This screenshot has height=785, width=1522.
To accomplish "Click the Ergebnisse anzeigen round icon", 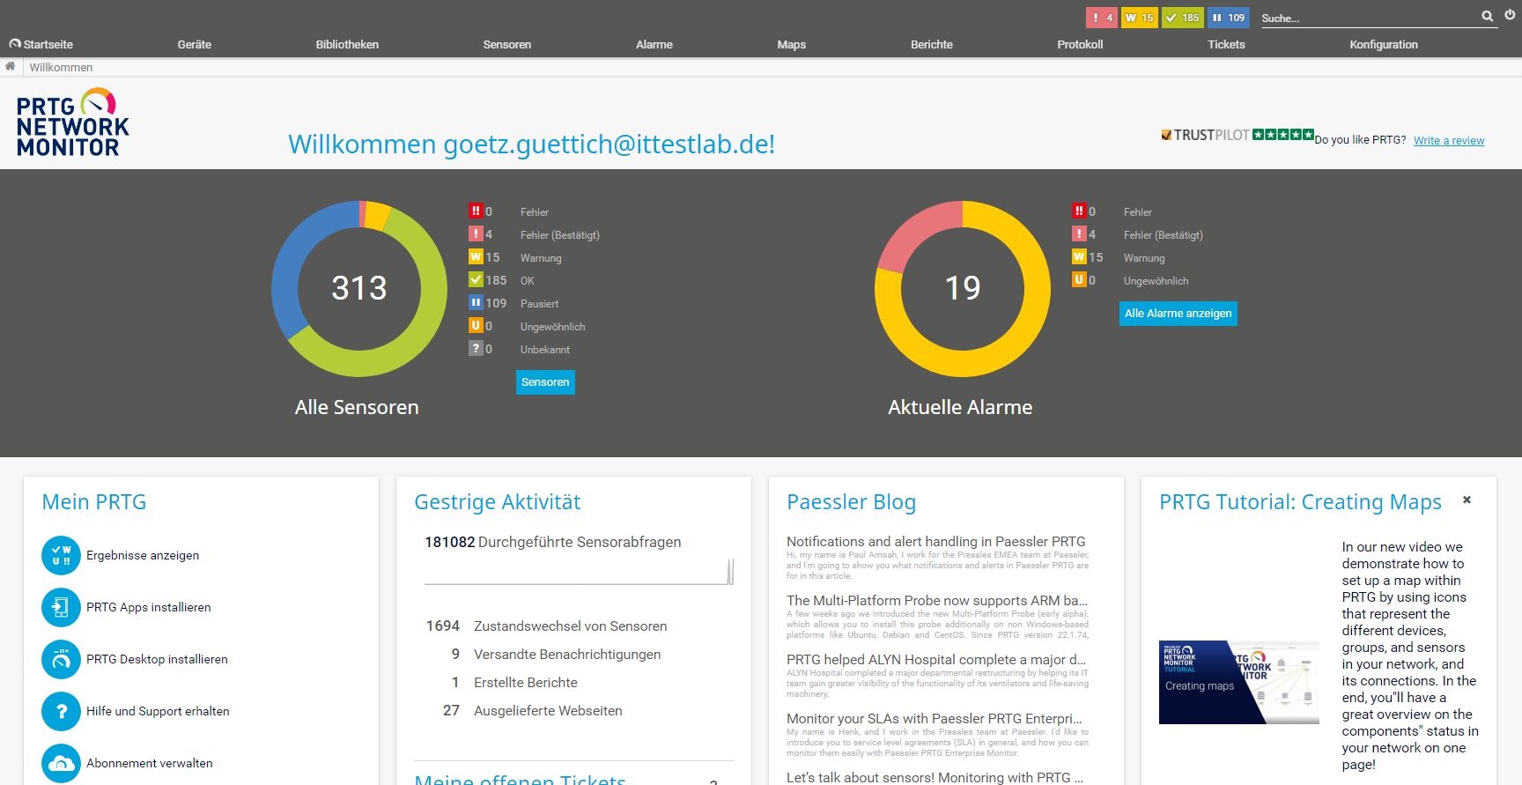I will [61, 556].
